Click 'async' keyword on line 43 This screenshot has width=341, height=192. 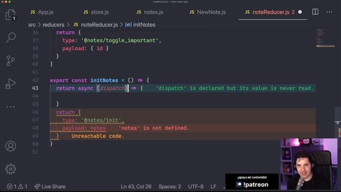pyautogui.click(x=85, y=88)
